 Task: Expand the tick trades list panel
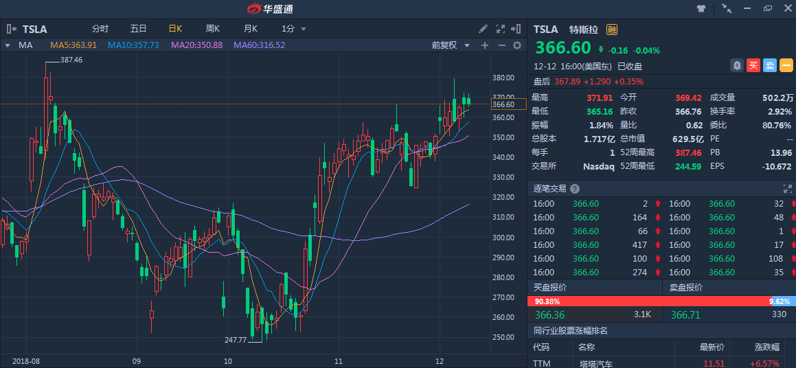[787, 189]
